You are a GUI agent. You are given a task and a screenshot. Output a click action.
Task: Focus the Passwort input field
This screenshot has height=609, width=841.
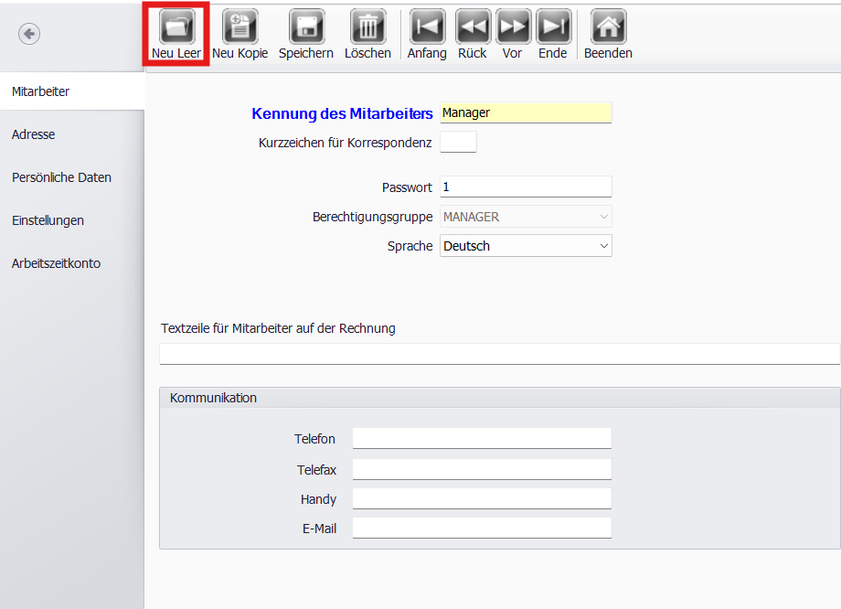coord(525,187)
